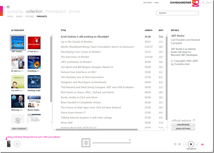
Task: Start playback with the Play button
Action: click(x=191, y=144)
